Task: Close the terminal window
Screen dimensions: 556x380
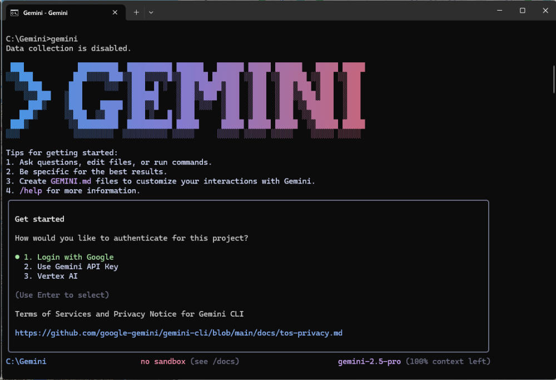Action: (545, 11)
